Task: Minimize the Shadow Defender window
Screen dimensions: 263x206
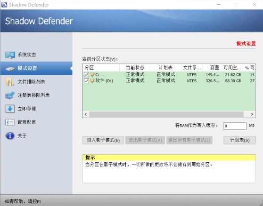Action: coord(218,5)
